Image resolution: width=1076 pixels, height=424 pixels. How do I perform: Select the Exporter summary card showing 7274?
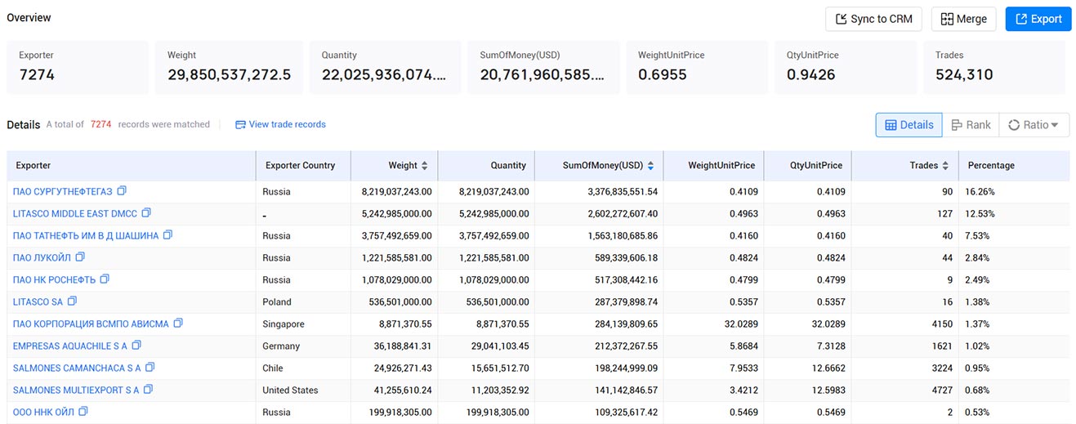pyautogui.click(x=78, y=67)
